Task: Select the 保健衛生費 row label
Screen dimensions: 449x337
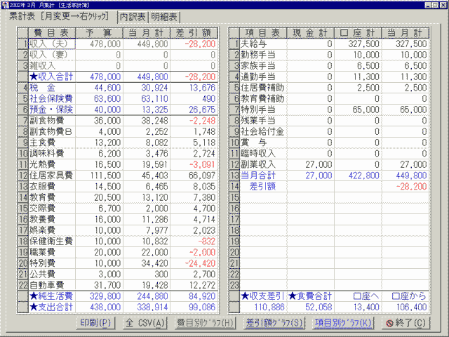Action: [52, 242]
